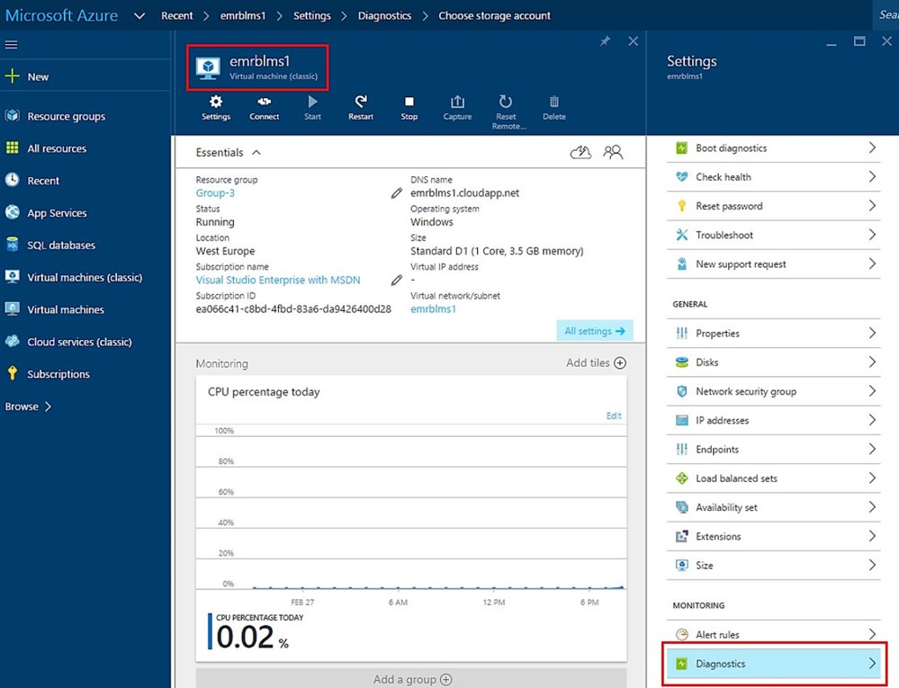Click the DNS name emrblms1.cloudapp.net
Image resolution: width=899 pixels, height=688 pixels.
tap(465, 193)
